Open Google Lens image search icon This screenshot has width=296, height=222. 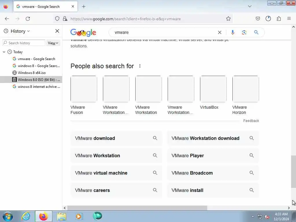point(244,32)
